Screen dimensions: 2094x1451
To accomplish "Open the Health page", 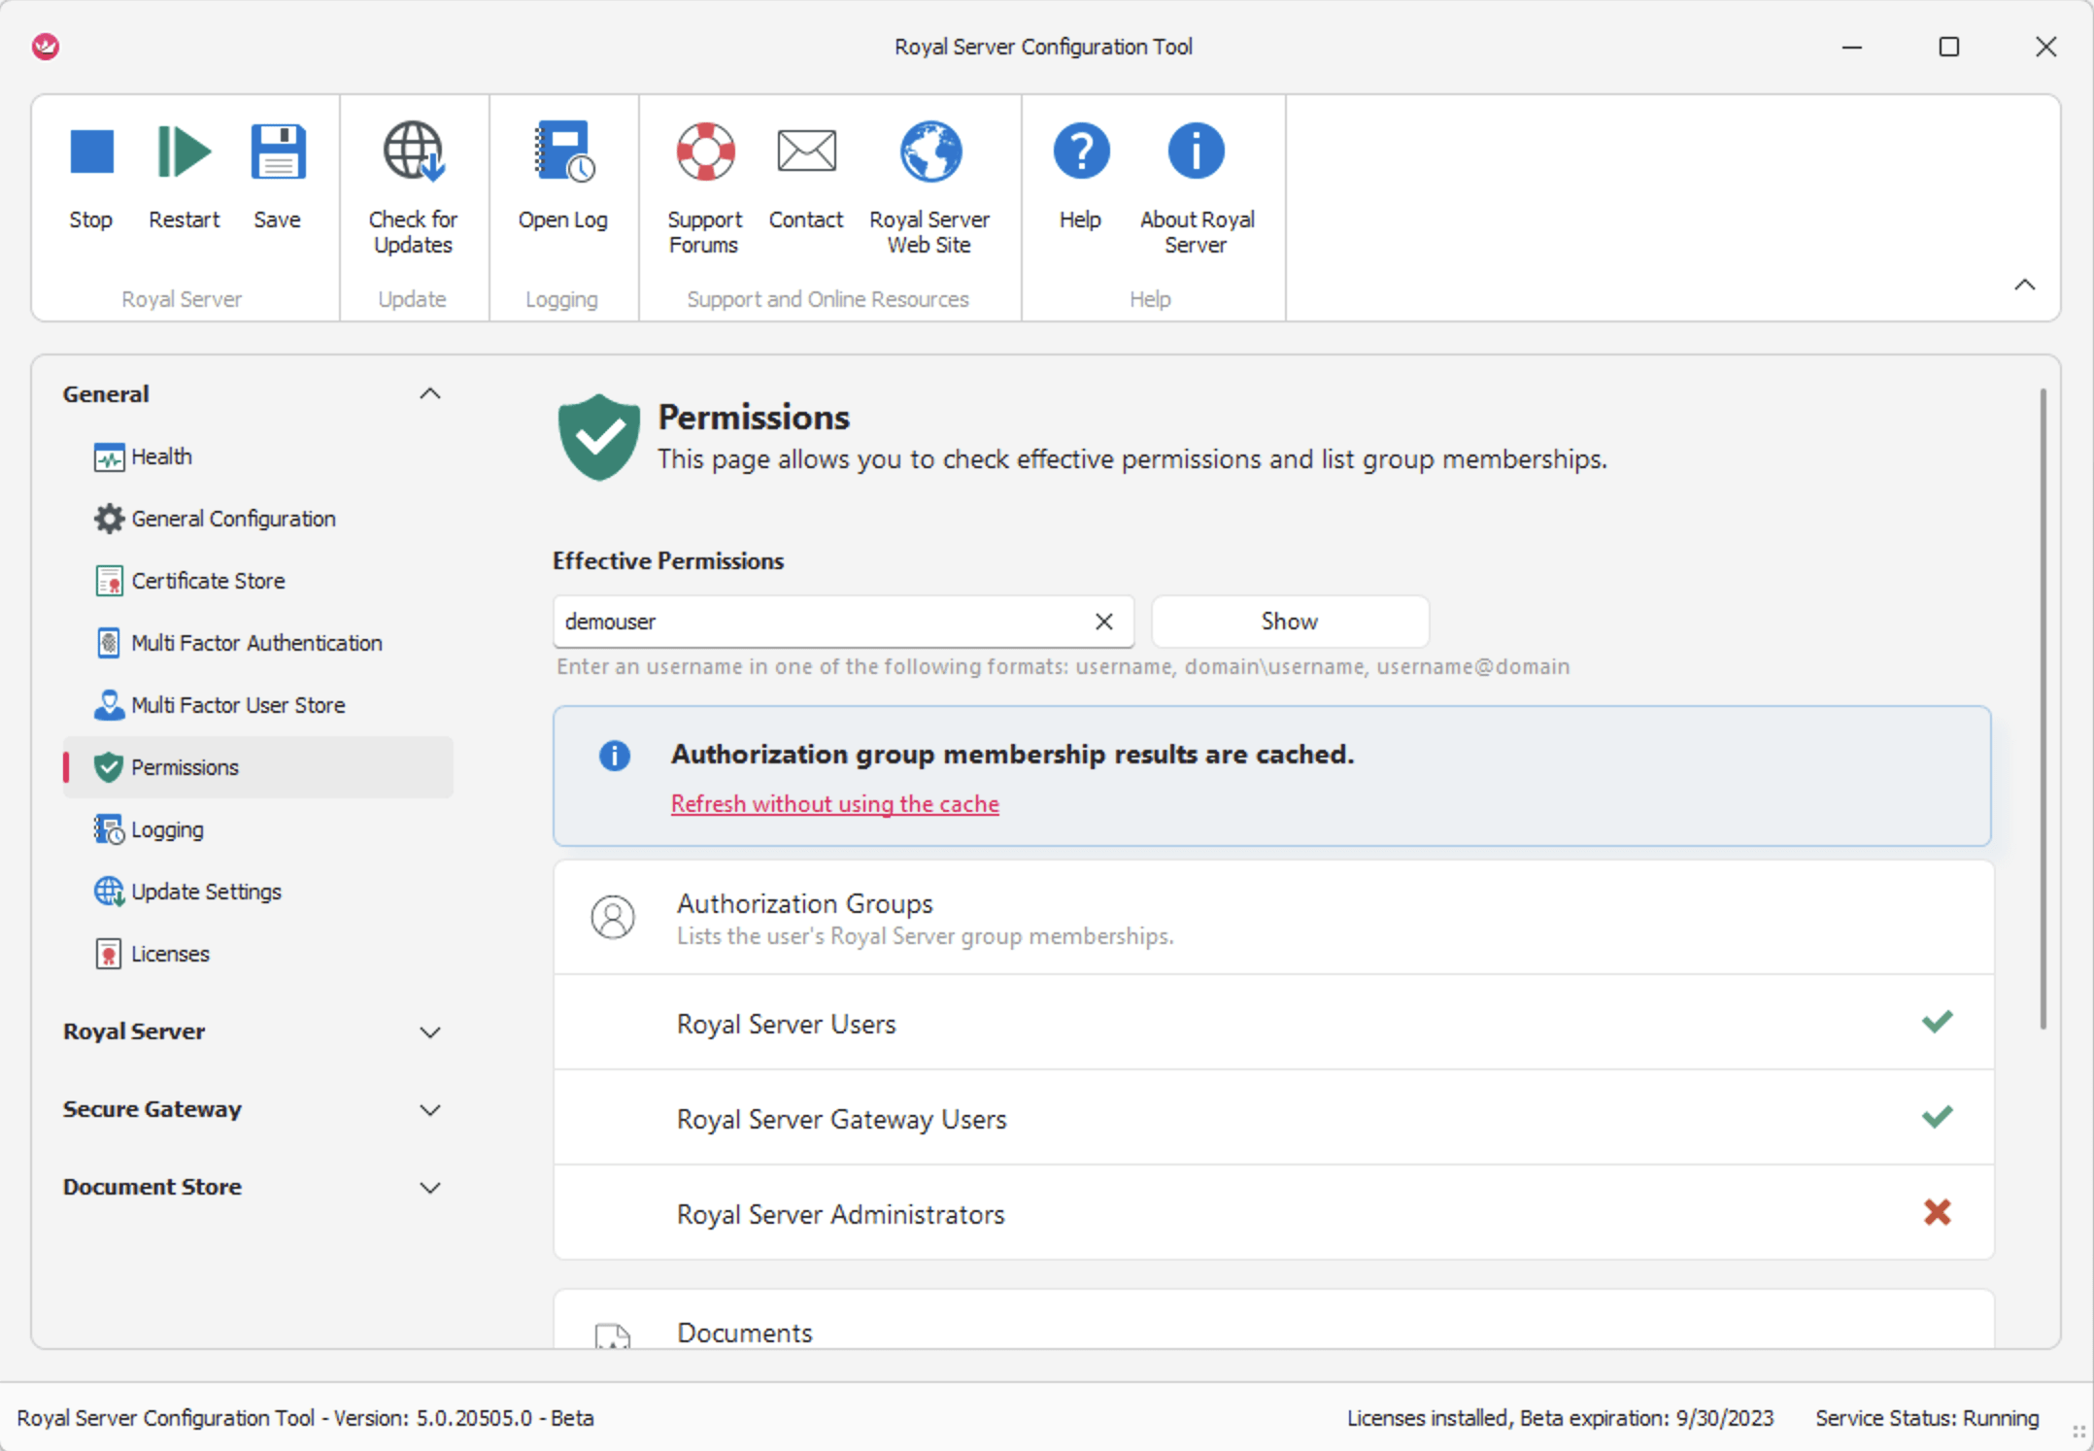I will (258, 456).
